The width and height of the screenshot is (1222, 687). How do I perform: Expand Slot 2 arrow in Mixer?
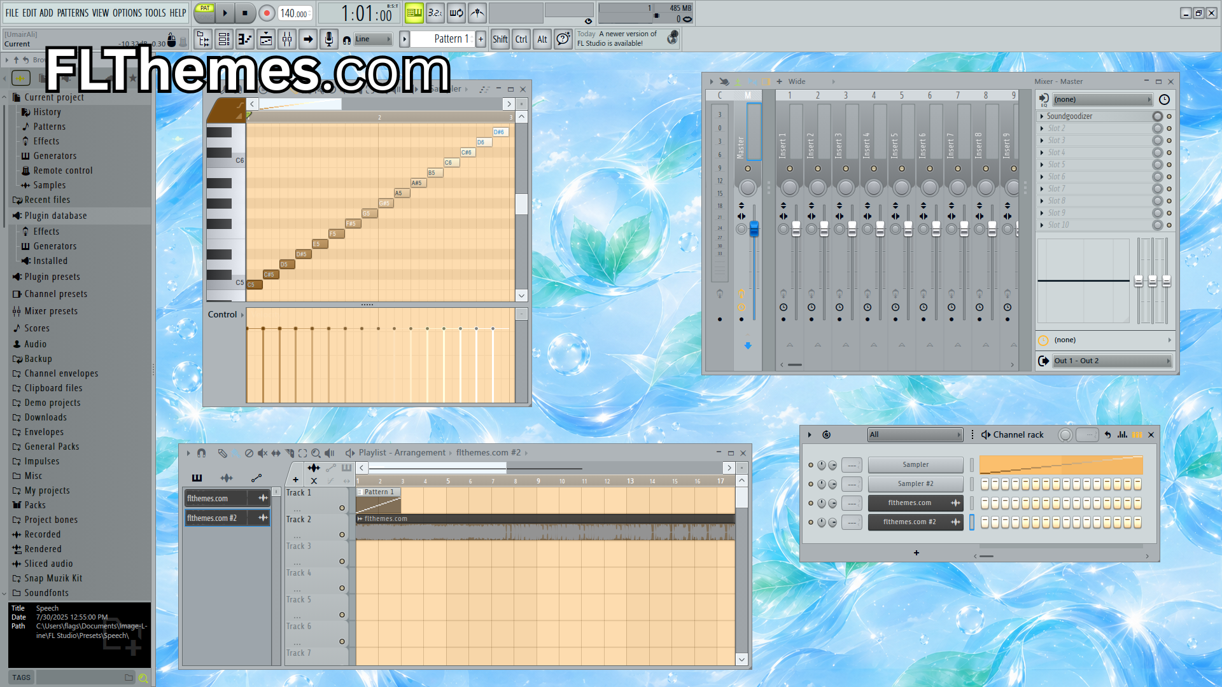[1042, 128]
